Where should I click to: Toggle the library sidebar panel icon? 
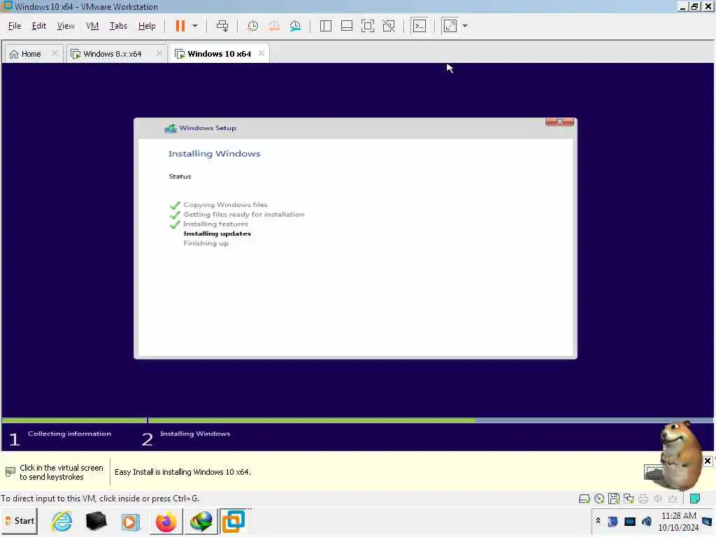tap(326, 26)
